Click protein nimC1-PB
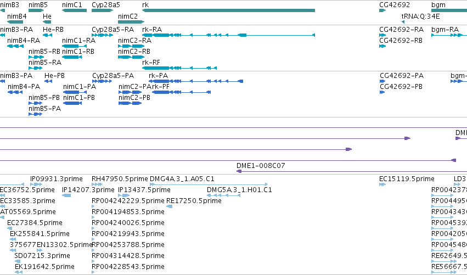This screenshot has width=467, height=275. click(79, 98)
